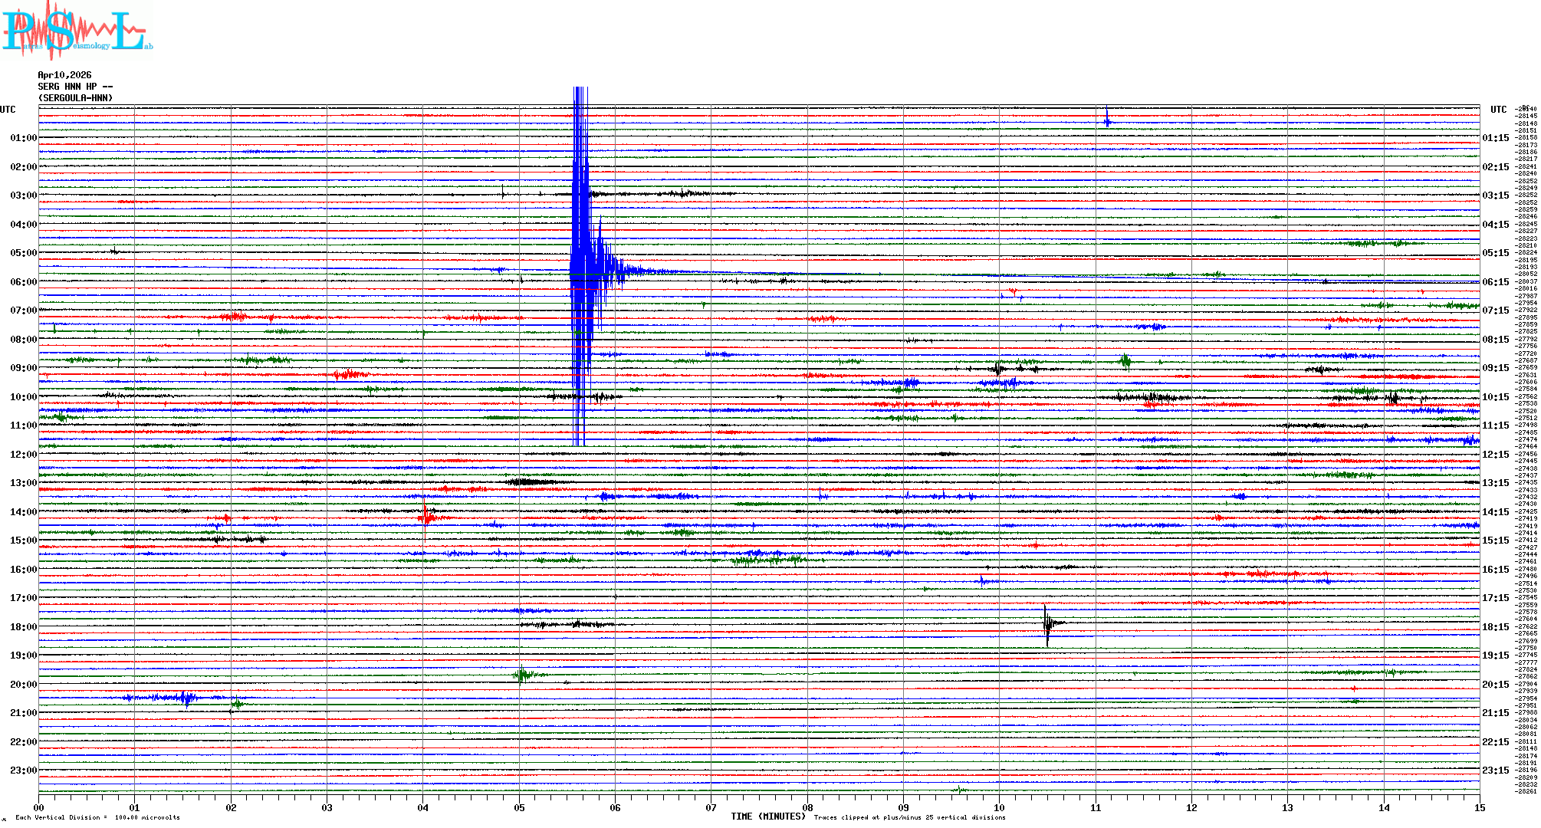Select the 18:00 hour label on left
Image resolution: width=1541 pixels, height=828 pixels.
coord(23,627)
